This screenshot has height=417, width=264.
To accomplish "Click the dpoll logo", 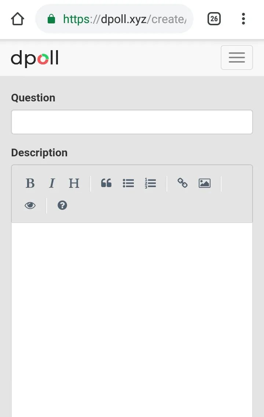I will [35, 59].
